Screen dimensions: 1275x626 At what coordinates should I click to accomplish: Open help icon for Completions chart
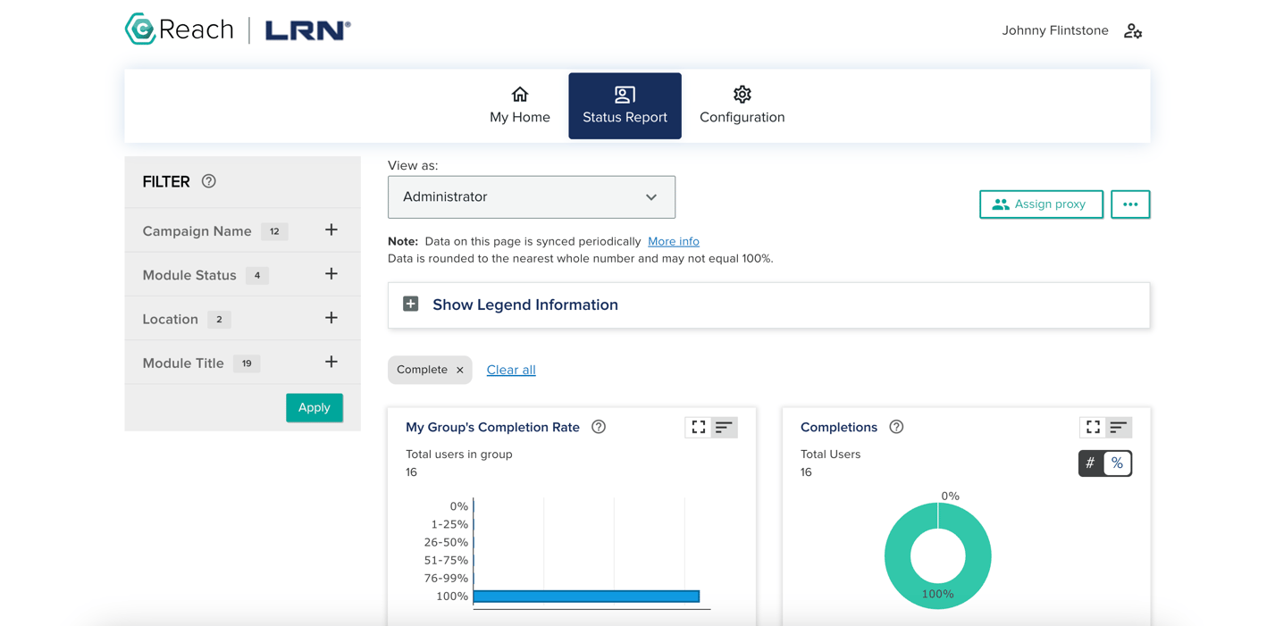896,427
